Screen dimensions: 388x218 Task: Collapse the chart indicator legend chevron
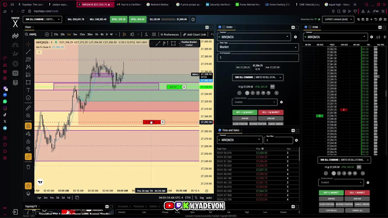[39, 52]
